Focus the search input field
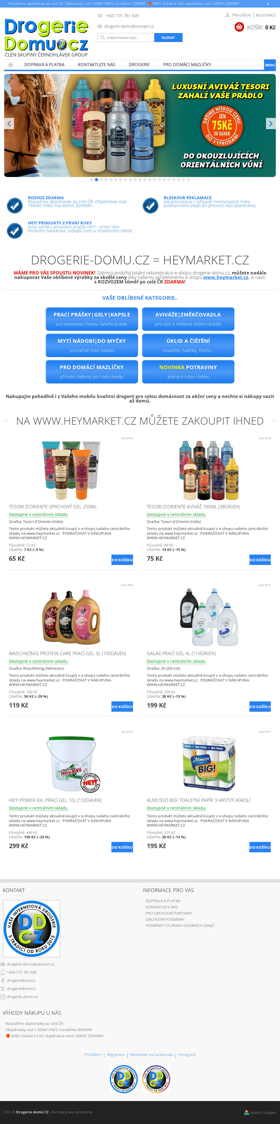The image size is (280, 1124). coord(126,38)
